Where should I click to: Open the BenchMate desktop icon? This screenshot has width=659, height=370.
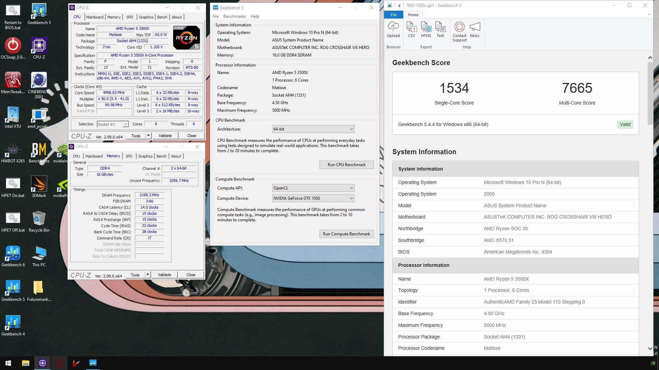click(39, 152)
